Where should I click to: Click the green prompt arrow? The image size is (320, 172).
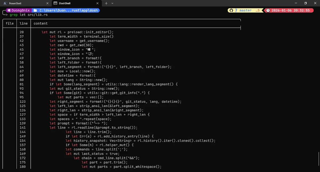click(6, 15)
